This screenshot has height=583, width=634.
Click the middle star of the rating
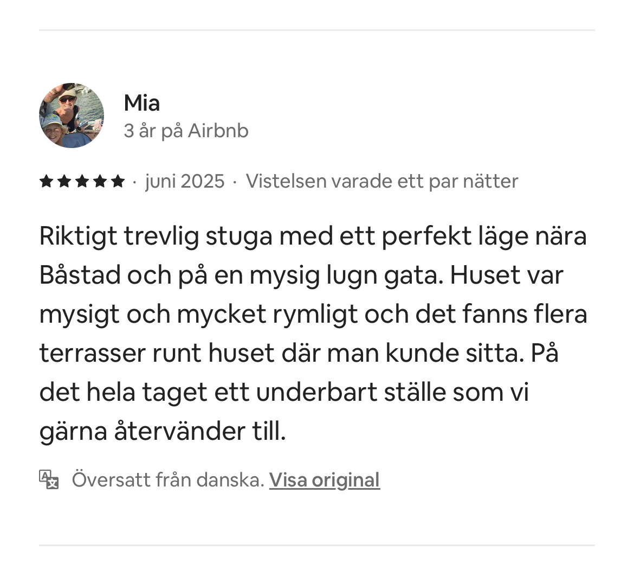coord(82,181)
